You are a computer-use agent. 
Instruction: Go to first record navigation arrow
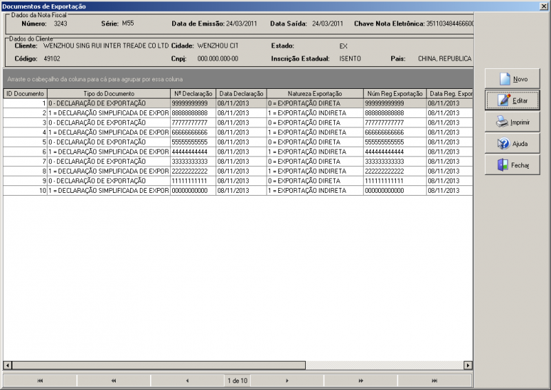[x=40, y=380]
